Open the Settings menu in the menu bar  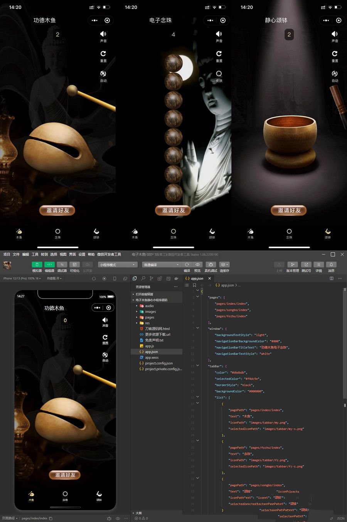82,255
